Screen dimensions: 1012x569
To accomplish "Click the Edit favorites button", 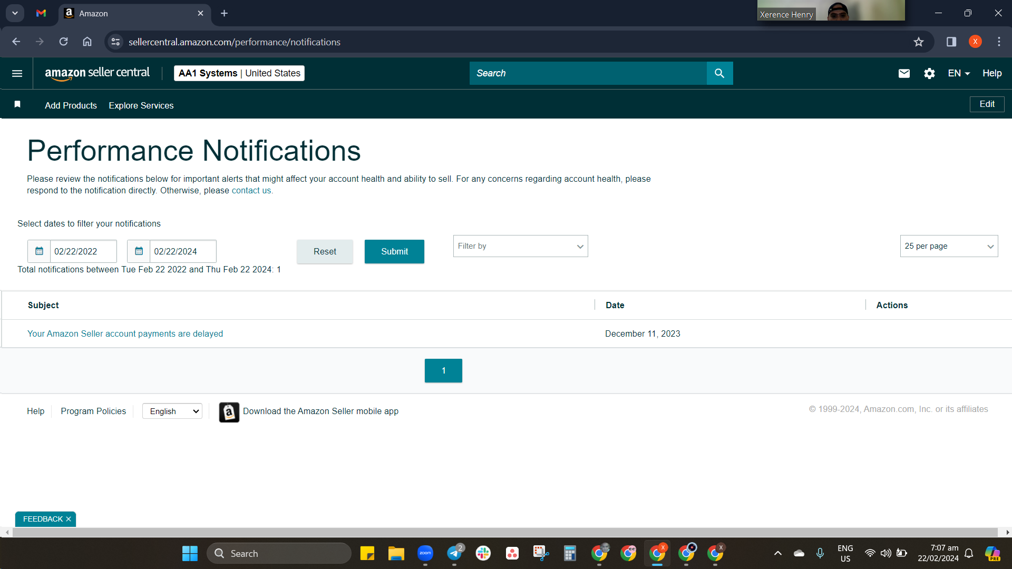I will pyautogui.click(x=987, y=104).
